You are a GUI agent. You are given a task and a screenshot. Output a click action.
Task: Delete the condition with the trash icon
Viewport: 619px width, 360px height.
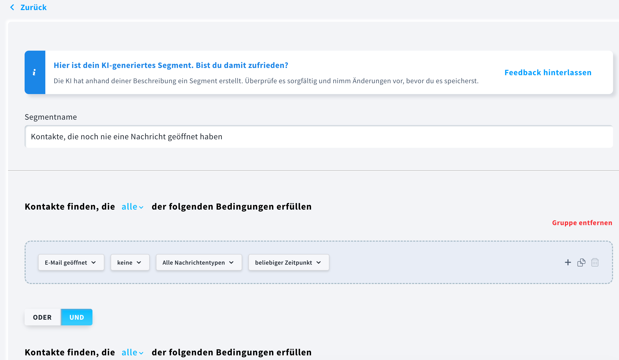(x=595, y=262)
